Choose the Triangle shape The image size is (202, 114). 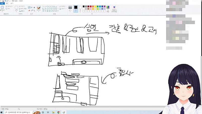56,7
